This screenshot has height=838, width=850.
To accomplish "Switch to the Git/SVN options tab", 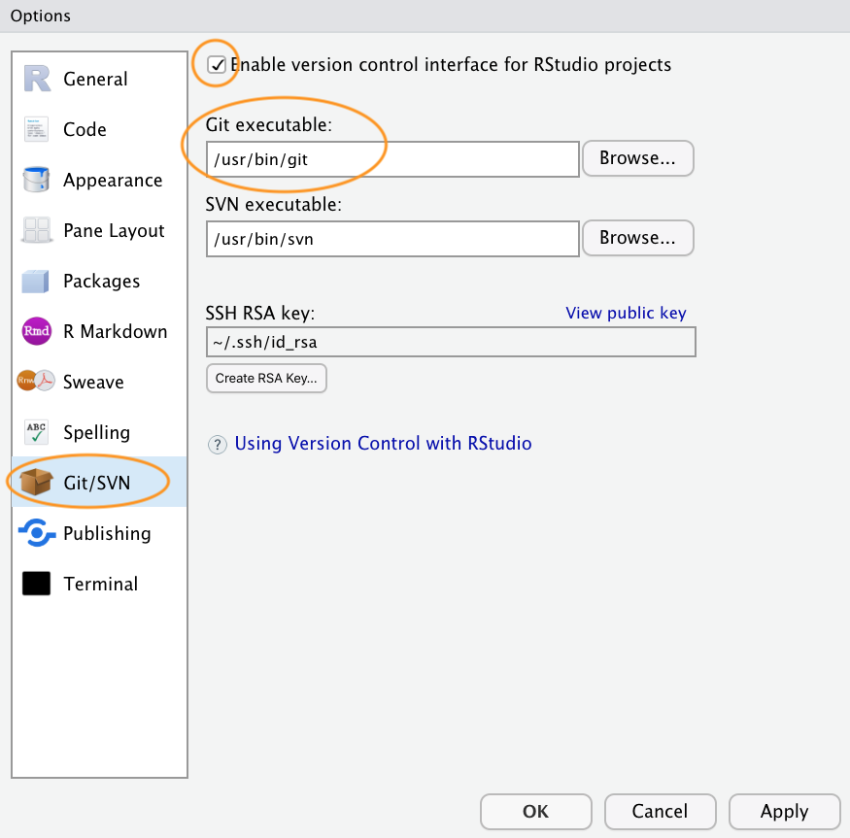I will (95, 483).
